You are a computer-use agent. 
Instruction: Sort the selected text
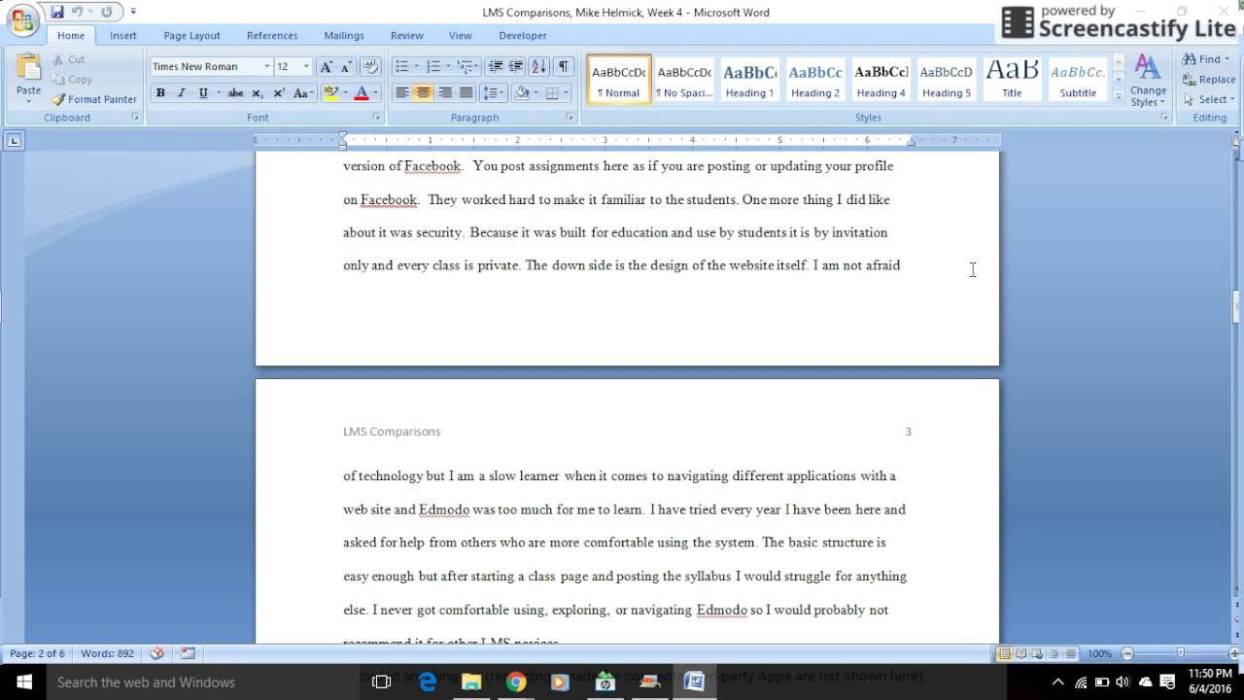539,66
